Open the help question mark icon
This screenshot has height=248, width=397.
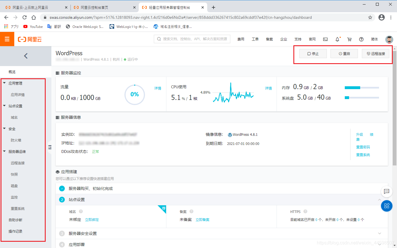click(361, 39)
